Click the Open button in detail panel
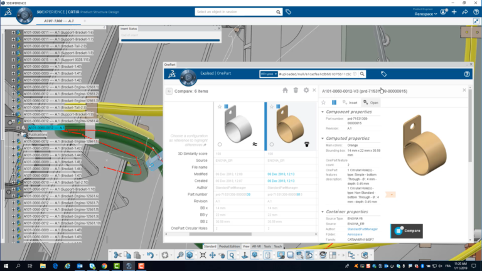Image resolution: width=482 pixels, height=271 pixels. click(371, 103)
